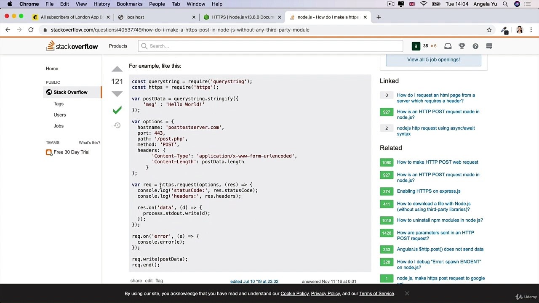Click the share link under the answer

136,281
